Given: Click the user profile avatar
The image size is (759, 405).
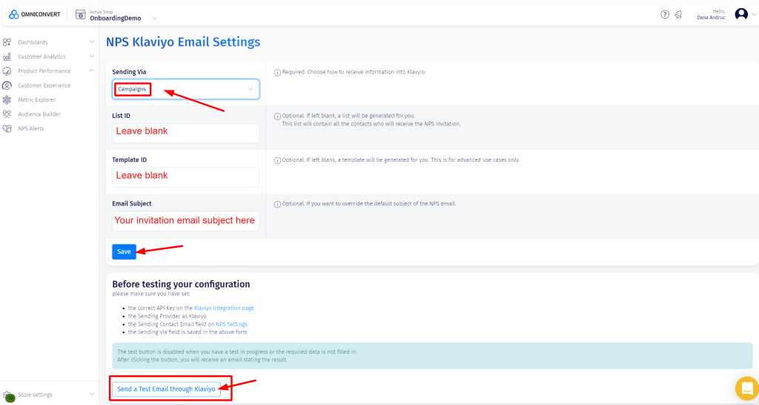Looking at the screenshot, I should (740, 14).
